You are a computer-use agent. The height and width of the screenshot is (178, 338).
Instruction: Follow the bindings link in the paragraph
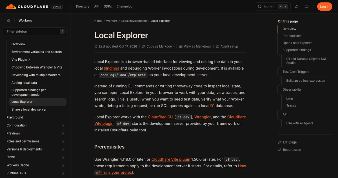111,68
